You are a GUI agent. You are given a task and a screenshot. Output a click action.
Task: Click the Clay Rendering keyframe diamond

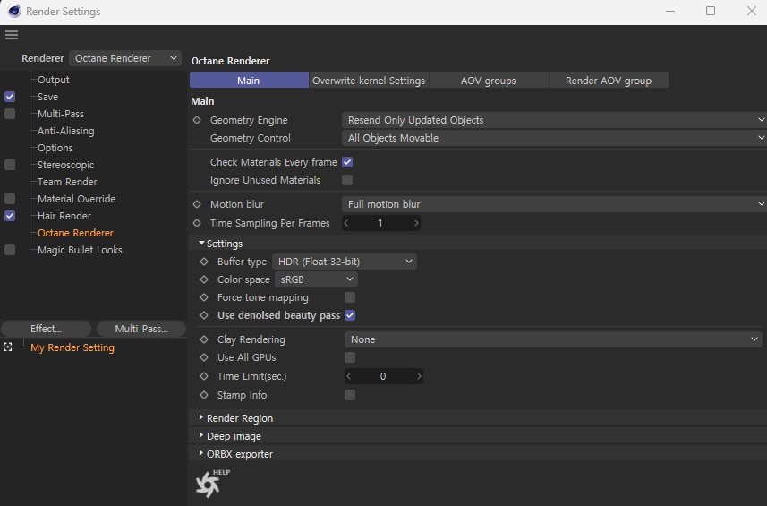point(205,339)
